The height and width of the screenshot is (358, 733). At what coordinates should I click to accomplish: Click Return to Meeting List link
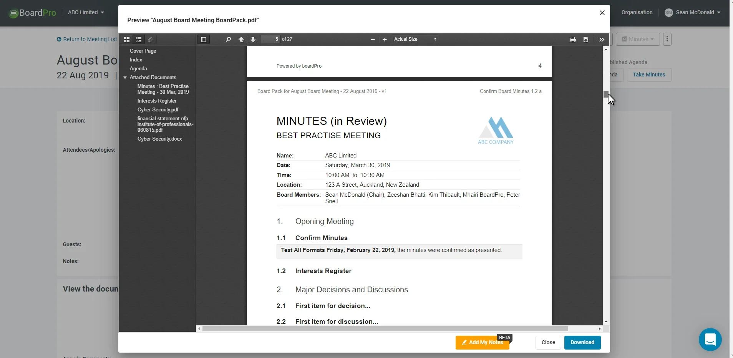[87, 39]
